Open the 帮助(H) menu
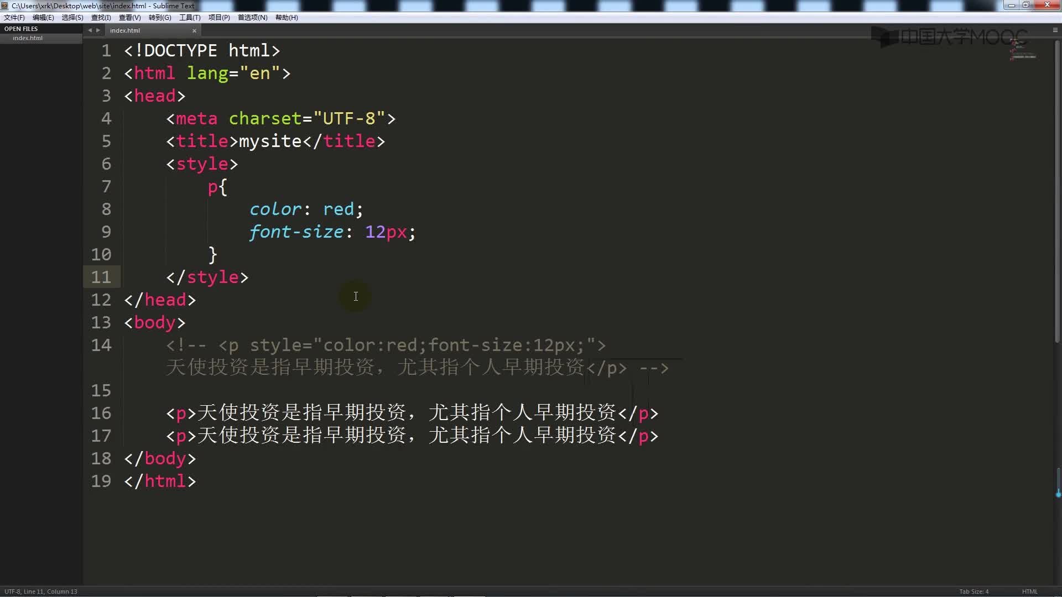 point(287,18)
